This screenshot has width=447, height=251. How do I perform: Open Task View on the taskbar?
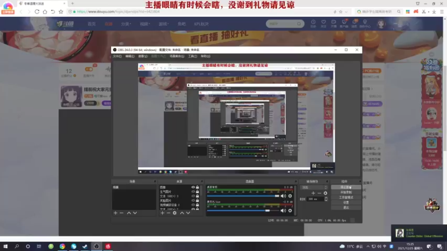tap(39, 246)
